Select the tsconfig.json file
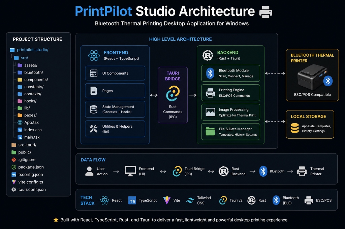The width and height of the screenshot is (345, 229). coord(27,175)
